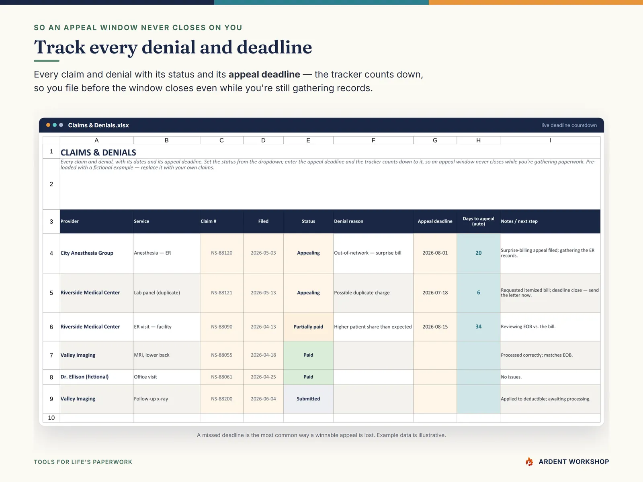The image size is (643, 482).
Task: Select days to appeal value 20
Action: (x=479, y=253)
